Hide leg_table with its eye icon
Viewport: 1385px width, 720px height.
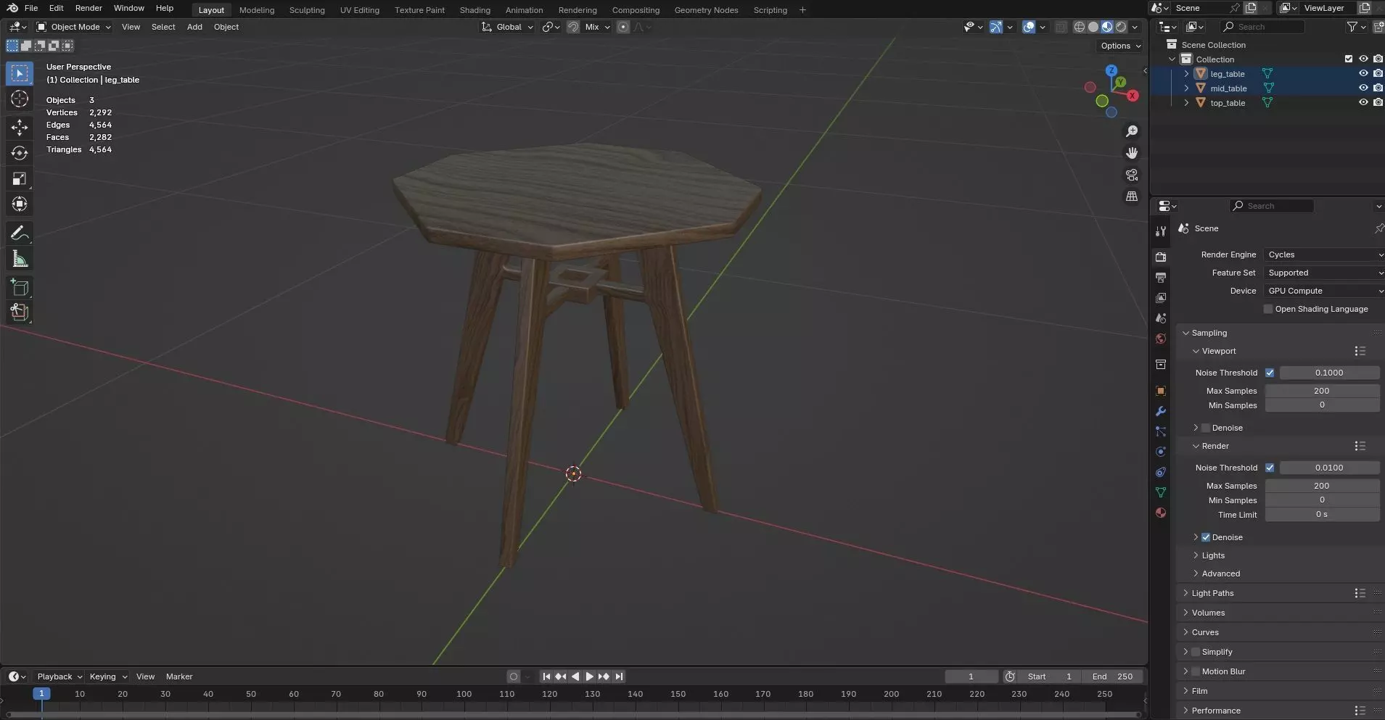click(x=1363, y=73)
